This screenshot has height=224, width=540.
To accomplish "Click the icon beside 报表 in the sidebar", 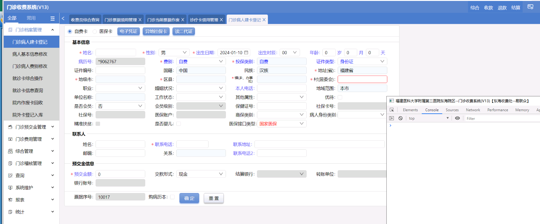I will (10, 200).
